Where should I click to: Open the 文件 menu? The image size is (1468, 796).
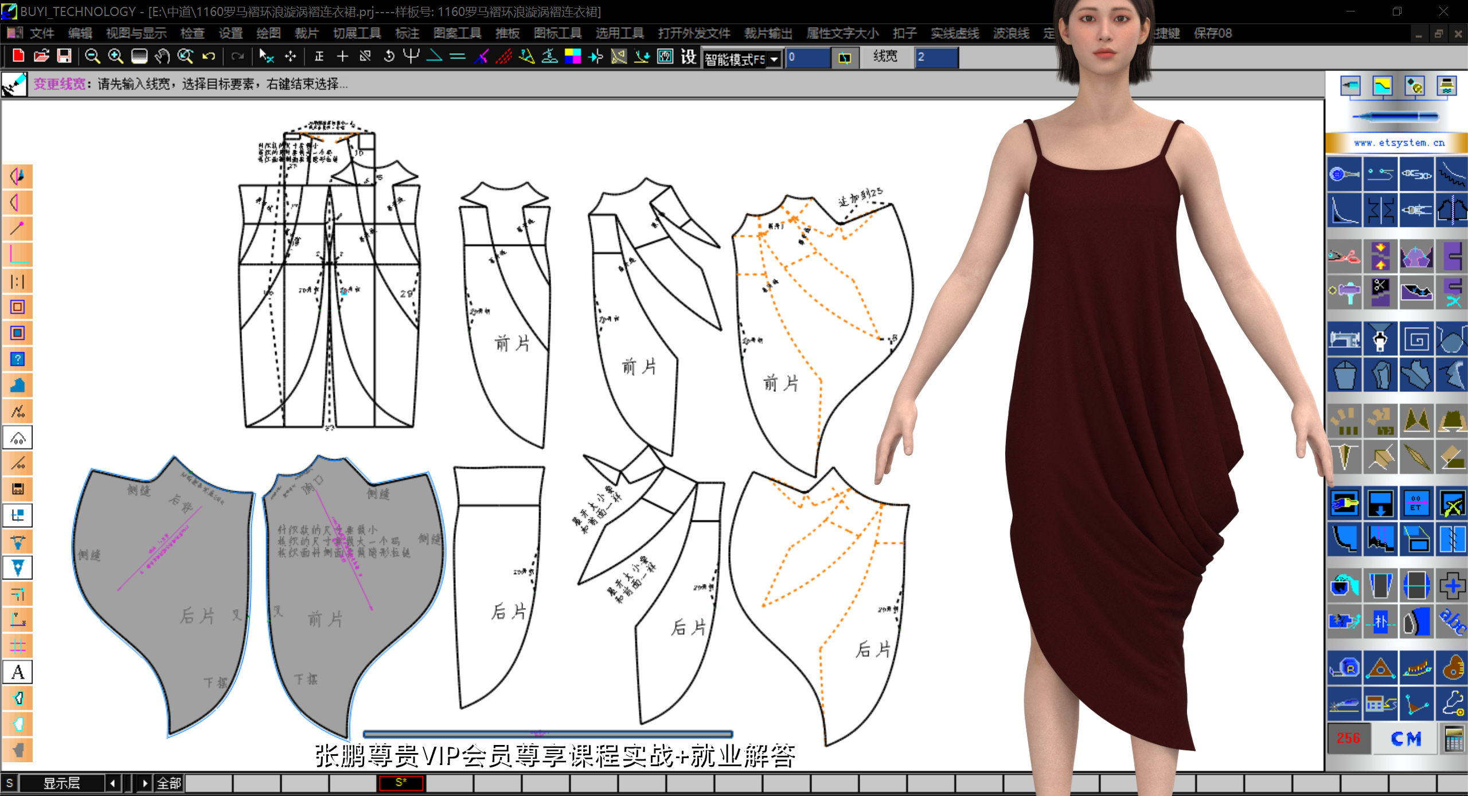pyautogui.click(x=42, y=33)
